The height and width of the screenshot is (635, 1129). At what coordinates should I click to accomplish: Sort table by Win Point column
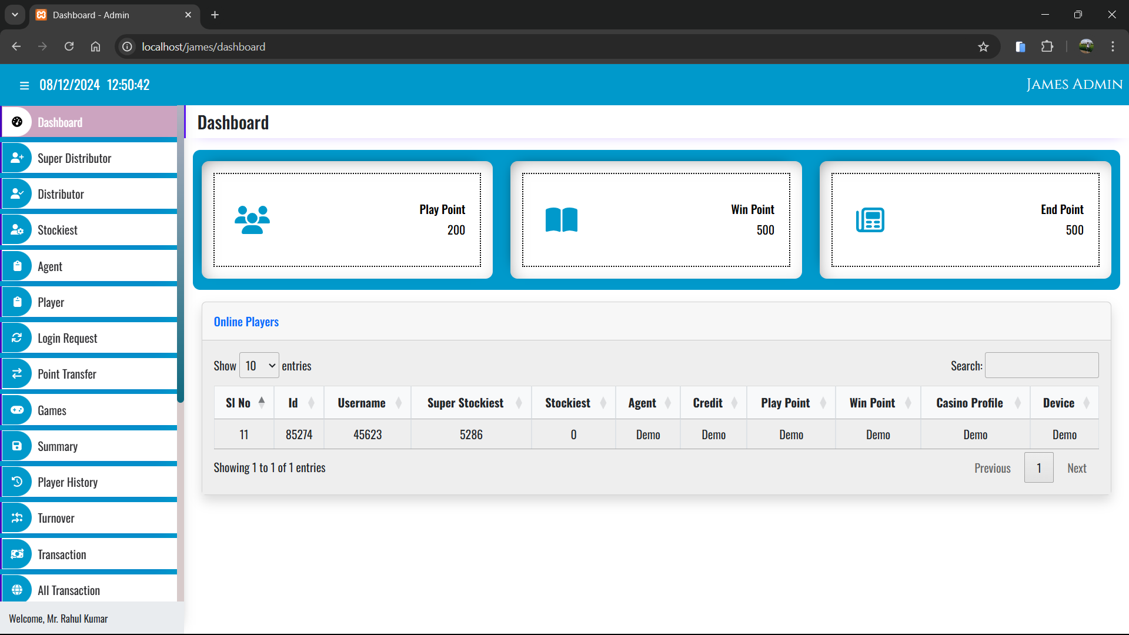click(x=878, y=403)
